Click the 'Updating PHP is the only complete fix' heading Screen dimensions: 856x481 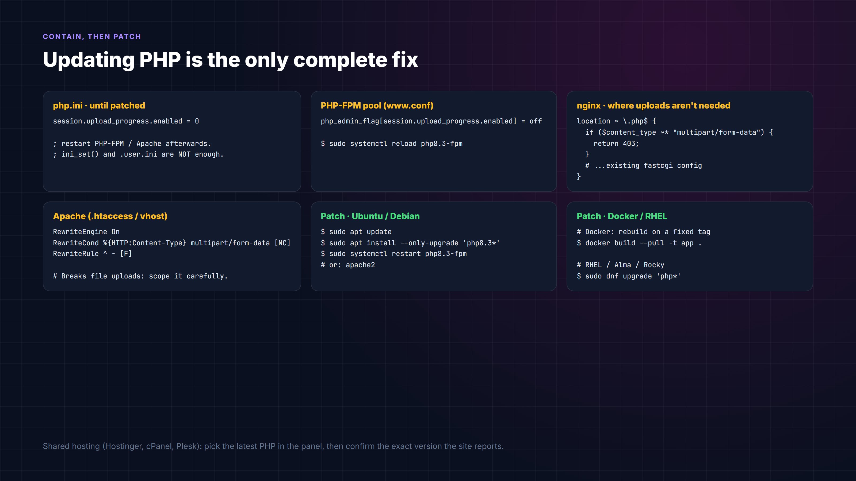click(x=230, y=60)
